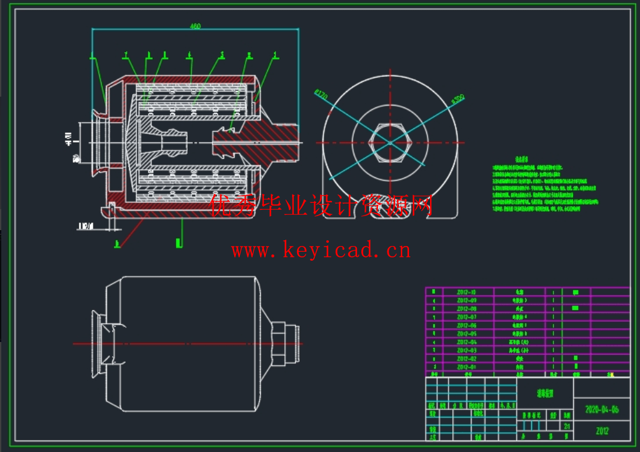
Task: Select the Z012-04 part number cell
Action: [466, 342]
